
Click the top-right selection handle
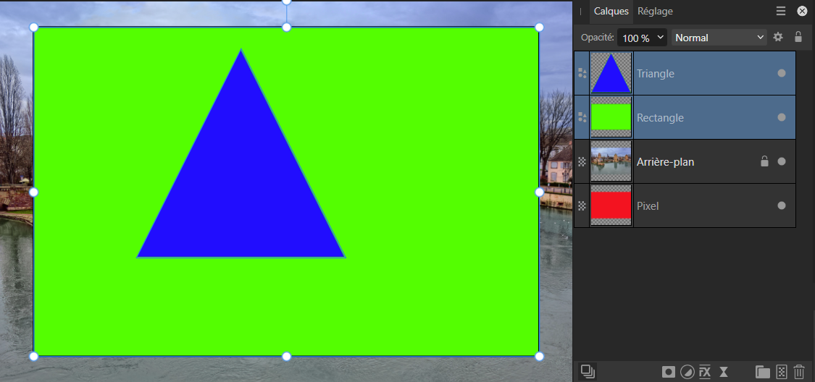point(539,27)
